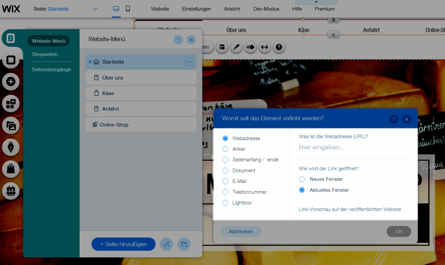Screen dimensions: 445x265
Task: Open the Hilfe menu
Action: tap(297, 9)
